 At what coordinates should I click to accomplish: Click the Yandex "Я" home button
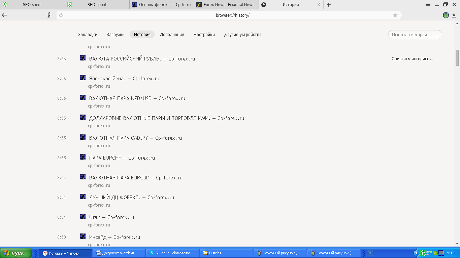[49, 15]
